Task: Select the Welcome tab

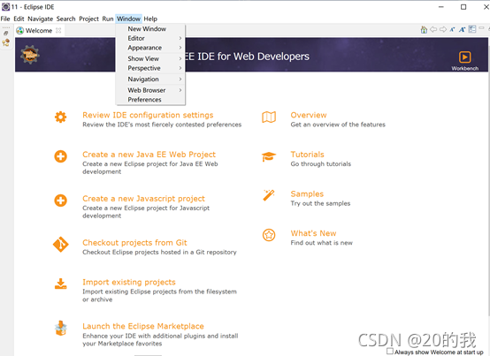Action: pos(39,30)
